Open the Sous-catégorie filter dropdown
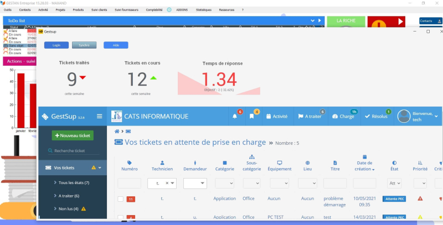Viewport: 443px width, 225px height. (x=251, y=184)
